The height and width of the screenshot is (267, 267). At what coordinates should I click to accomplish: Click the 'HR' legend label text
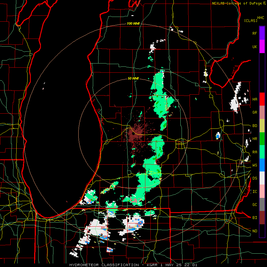click(x=255, y=139)
